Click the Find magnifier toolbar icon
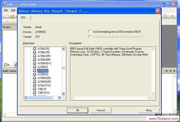 [x=165, y=16]
